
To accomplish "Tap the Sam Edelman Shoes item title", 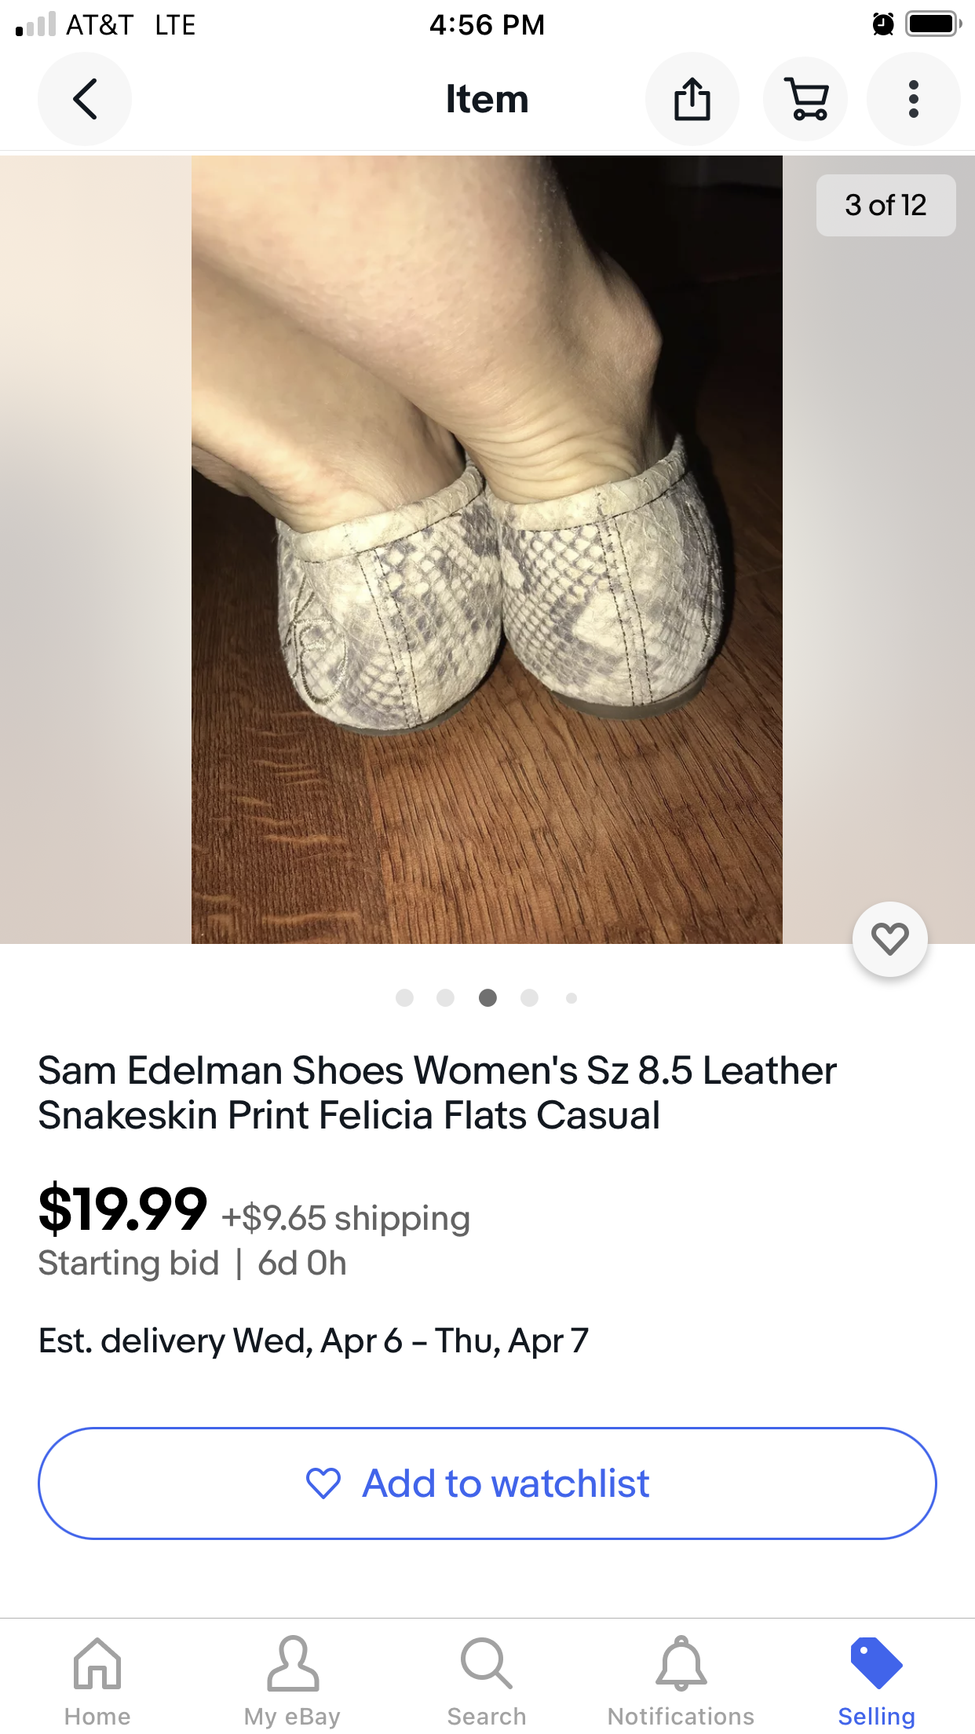I will (x=437, y=1092).
